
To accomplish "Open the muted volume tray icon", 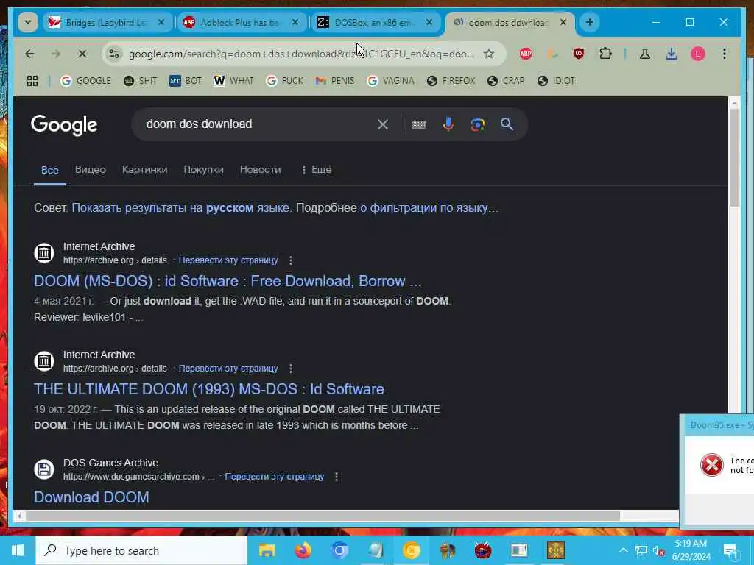I will pos(659,550).
